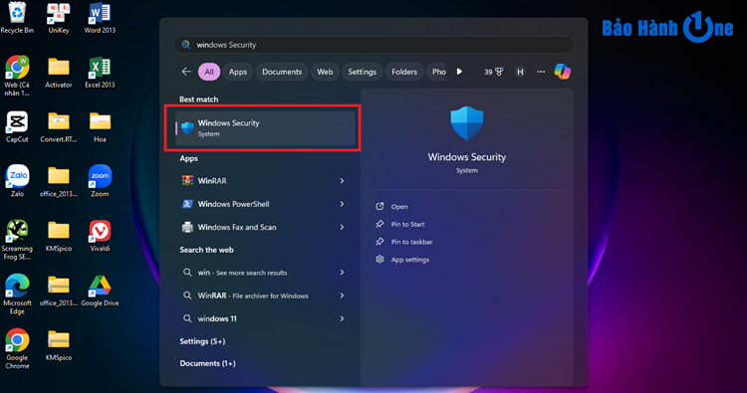747x393 pixels.
Task: Open Word 2013 desktop shortcut
Action: [100, 18]
